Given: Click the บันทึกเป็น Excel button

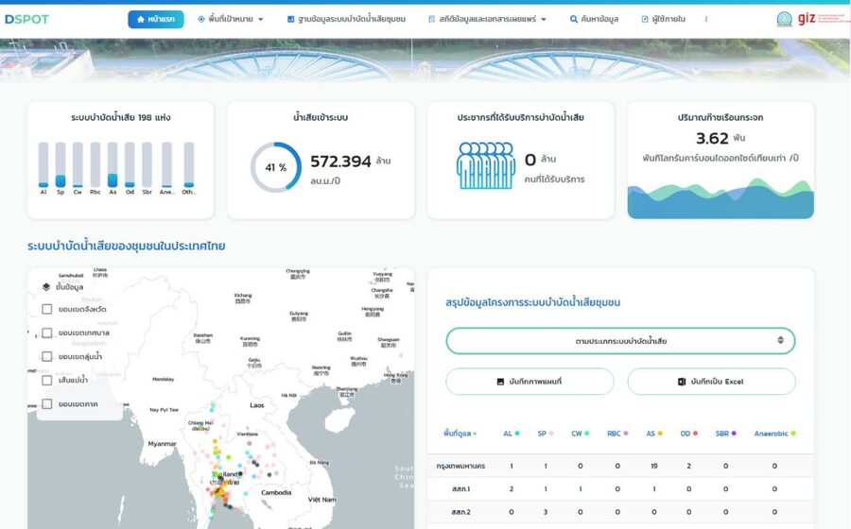Looking at the screenshot, I should click(711, 382).
